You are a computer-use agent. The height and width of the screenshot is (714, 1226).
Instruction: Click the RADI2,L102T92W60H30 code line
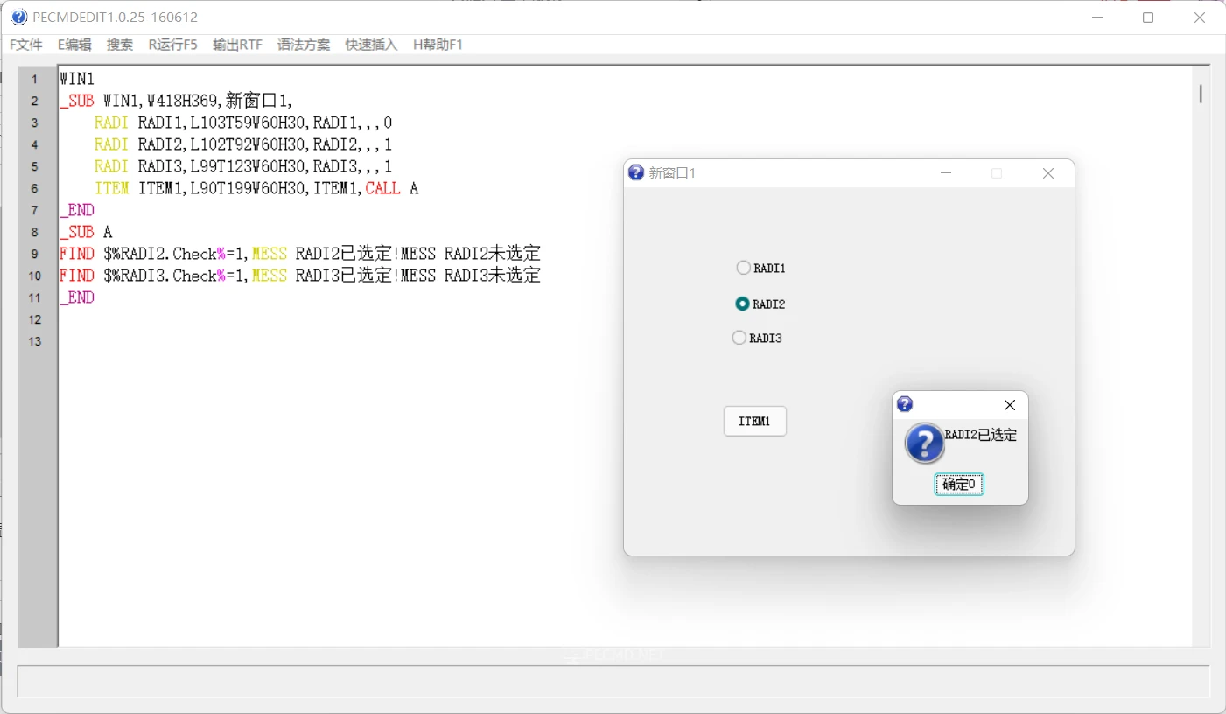[x=243, y=144]
